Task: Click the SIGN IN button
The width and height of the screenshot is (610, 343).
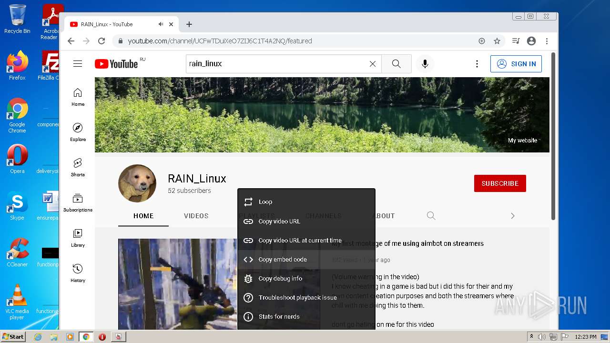Action: [516, 64]
